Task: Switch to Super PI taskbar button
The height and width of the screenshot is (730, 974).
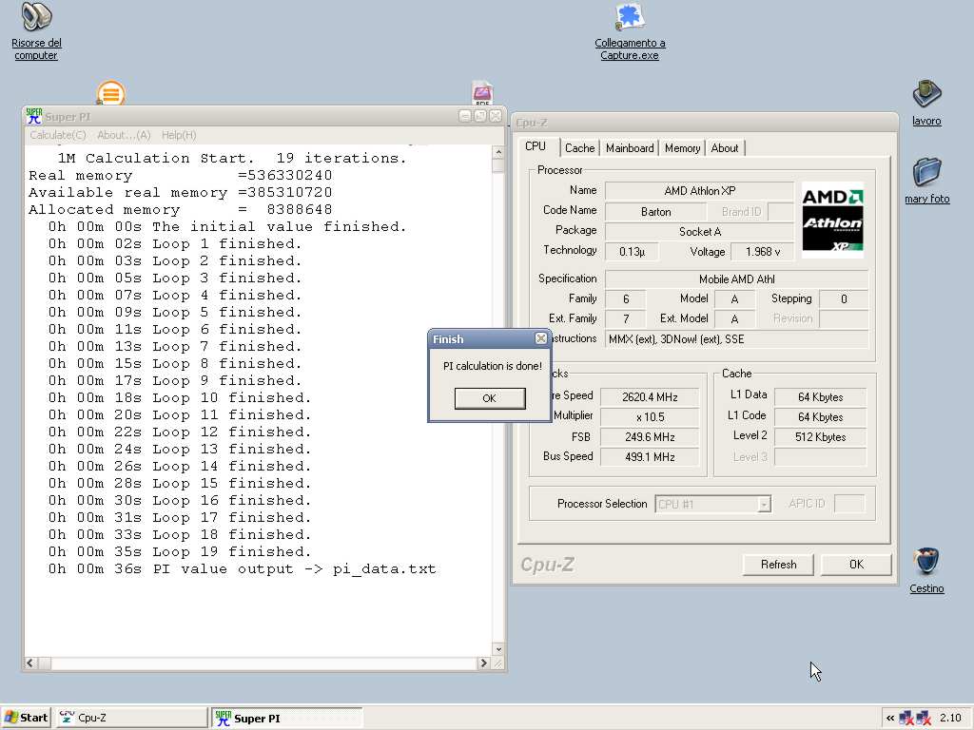Action: (x=286, y=718)
